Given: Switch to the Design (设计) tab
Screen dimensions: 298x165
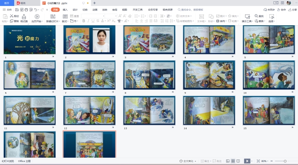Looking at the screenshot, I should pyautogui.click(x=75, y=10).
